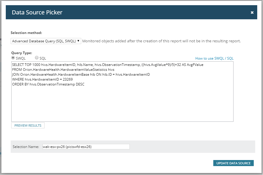Click the Data Source Picker title bar
The width and height of the screenshot is (263, 175).
point(116,12)
